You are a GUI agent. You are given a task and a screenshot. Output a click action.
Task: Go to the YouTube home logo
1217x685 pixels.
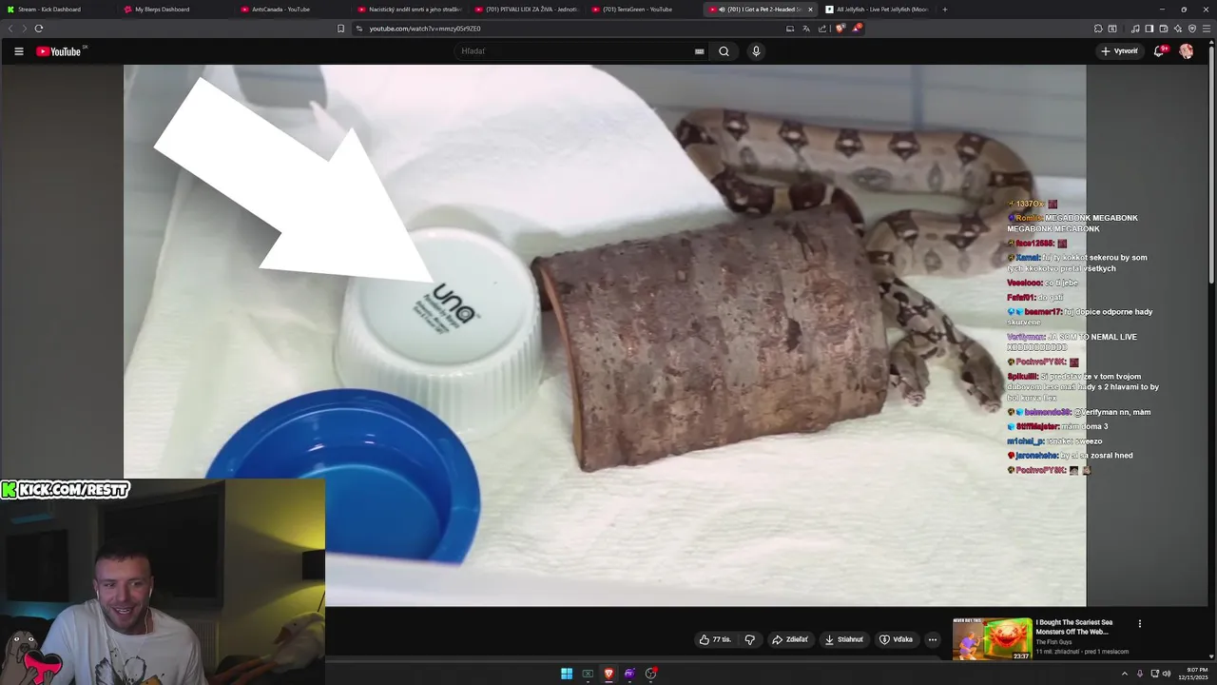click(x=59, y=51)
